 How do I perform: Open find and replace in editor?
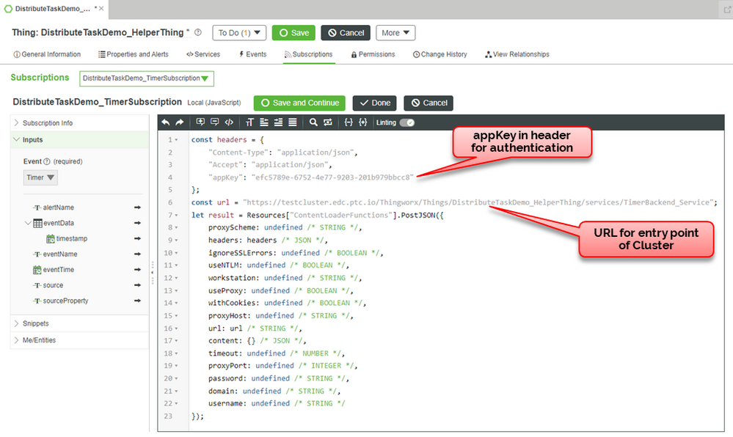point(328,122)
